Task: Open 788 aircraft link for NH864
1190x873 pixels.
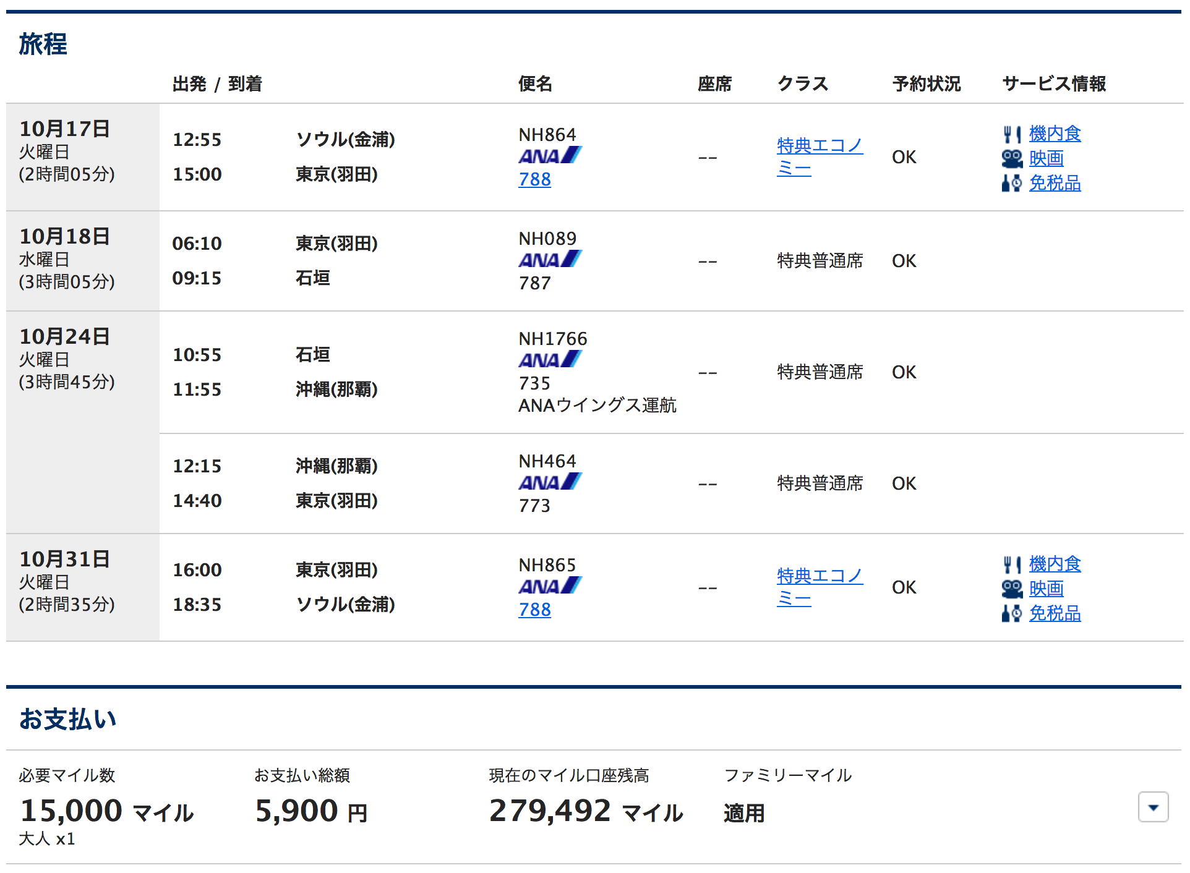Action: 534,179
